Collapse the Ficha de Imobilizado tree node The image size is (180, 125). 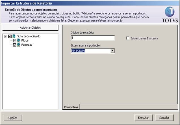click(x=5, y=37)
